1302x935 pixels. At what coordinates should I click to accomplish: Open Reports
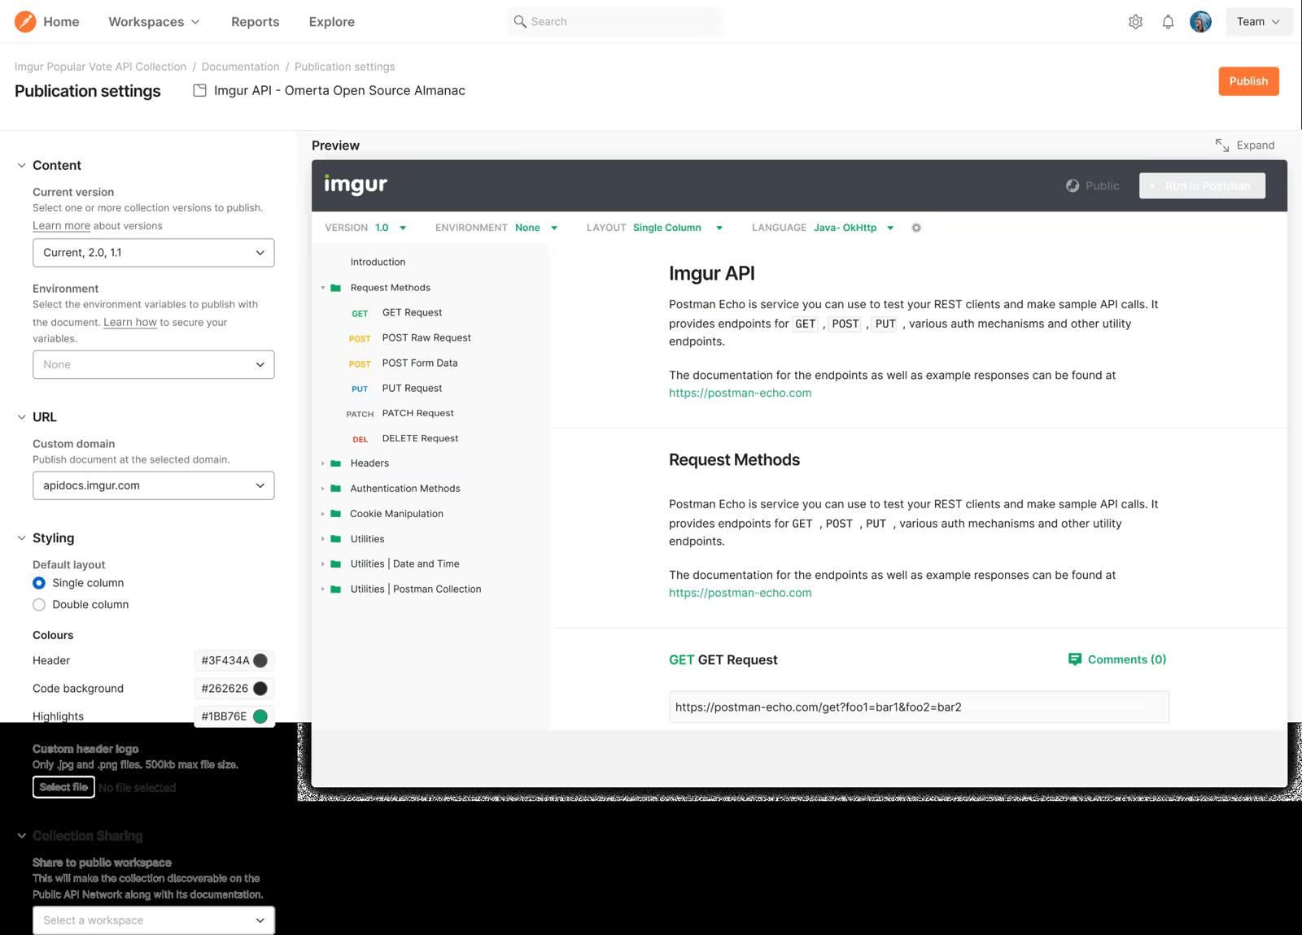[x=256, y=22]
